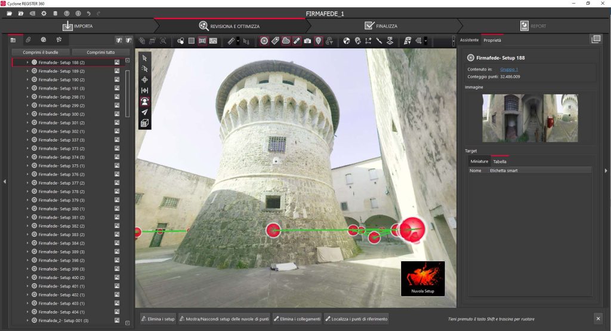This screenshot has width=611, height=331.
Task: Click the setup list vertical scrollbar
Action: pos(127,93)
